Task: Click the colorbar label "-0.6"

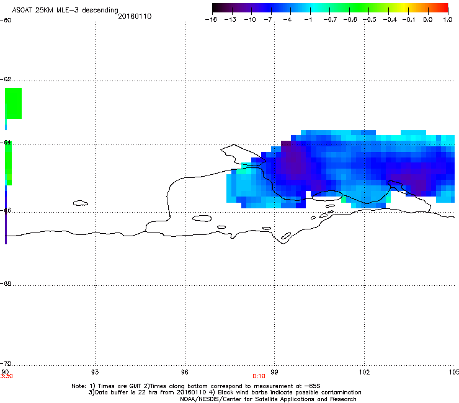Action: pyautogui.click(x=350, y=20)
